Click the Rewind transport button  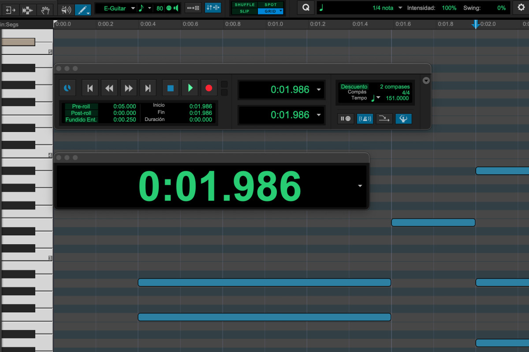[x=109, y=88]
